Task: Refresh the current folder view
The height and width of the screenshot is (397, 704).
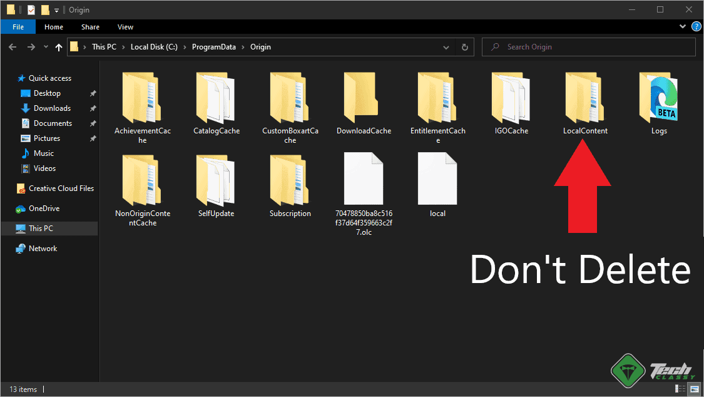Action: tap(464, 47)
